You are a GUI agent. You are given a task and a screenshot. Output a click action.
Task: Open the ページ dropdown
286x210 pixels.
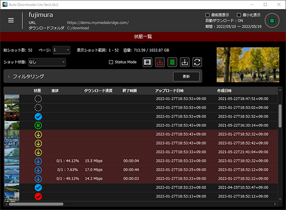pos(61,50)
